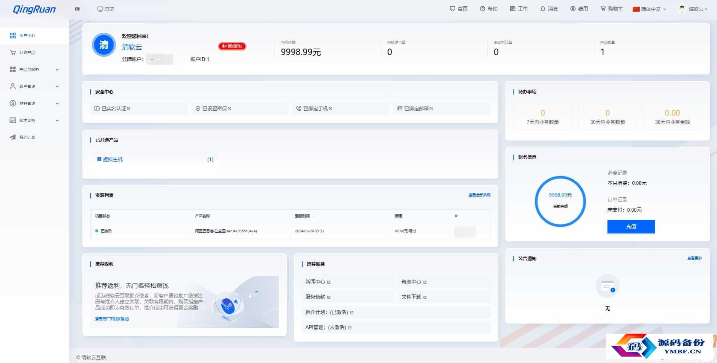This screenshot has width=717, height=363.
Task: Click the empty announcement icon above 无
Action: [607, 286]
